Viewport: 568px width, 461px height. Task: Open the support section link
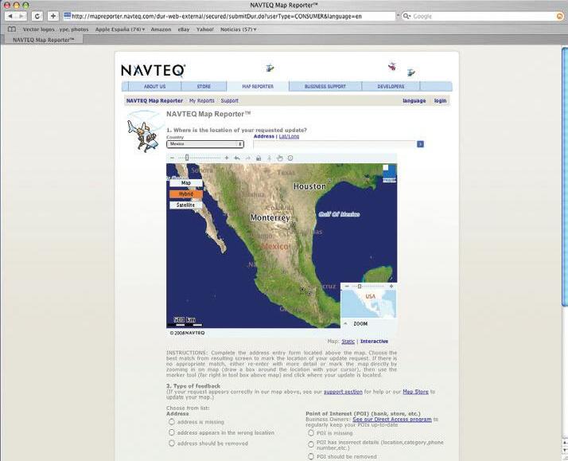tap(343, 392)
